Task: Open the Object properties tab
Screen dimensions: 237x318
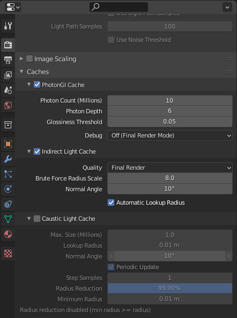Action: 8,144
